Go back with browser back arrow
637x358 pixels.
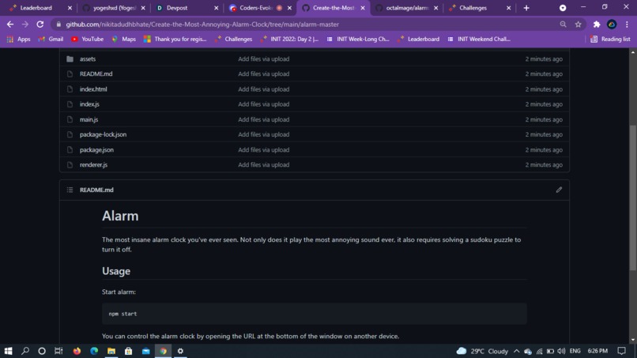click(10, 24)
